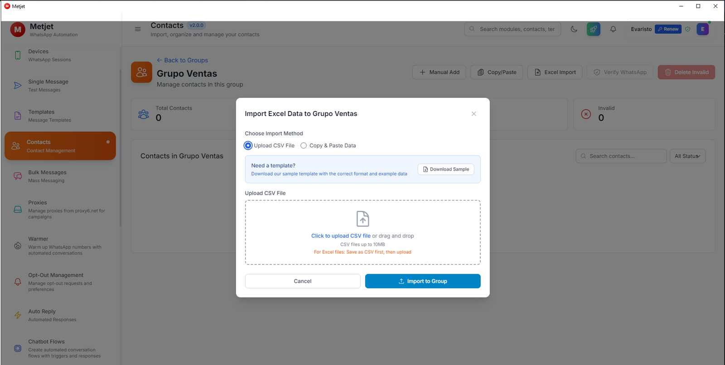725x365 pixels.
Task: Click the Renew subscription badge
Action: pos(667,29)
